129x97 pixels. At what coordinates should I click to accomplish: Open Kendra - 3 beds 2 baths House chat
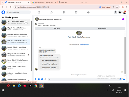[x=15, y=79]
